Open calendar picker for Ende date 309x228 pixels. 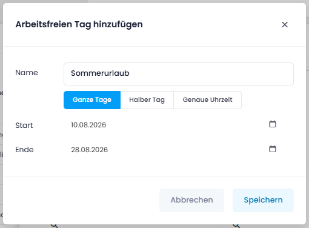click(x=273, y=149)
